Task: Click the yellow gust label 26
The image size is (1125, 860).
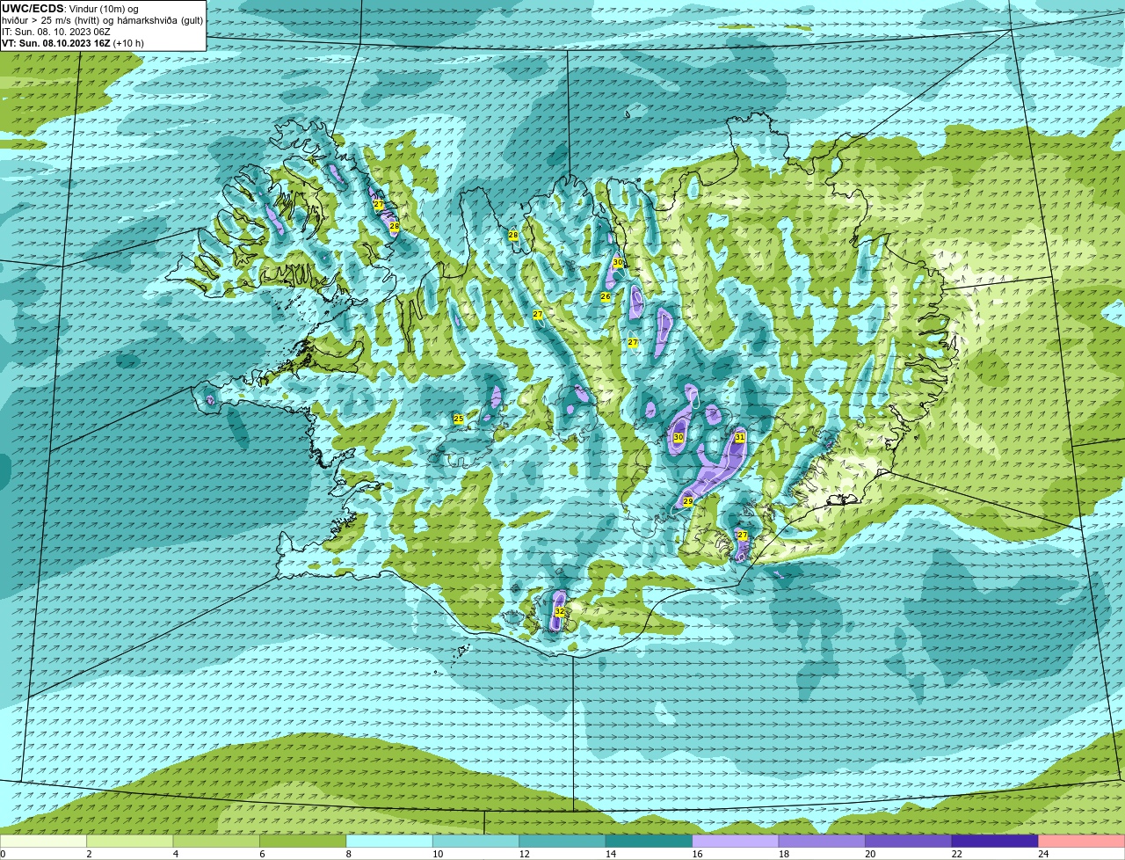Action: pyautogui.click(x=606, y=297)
